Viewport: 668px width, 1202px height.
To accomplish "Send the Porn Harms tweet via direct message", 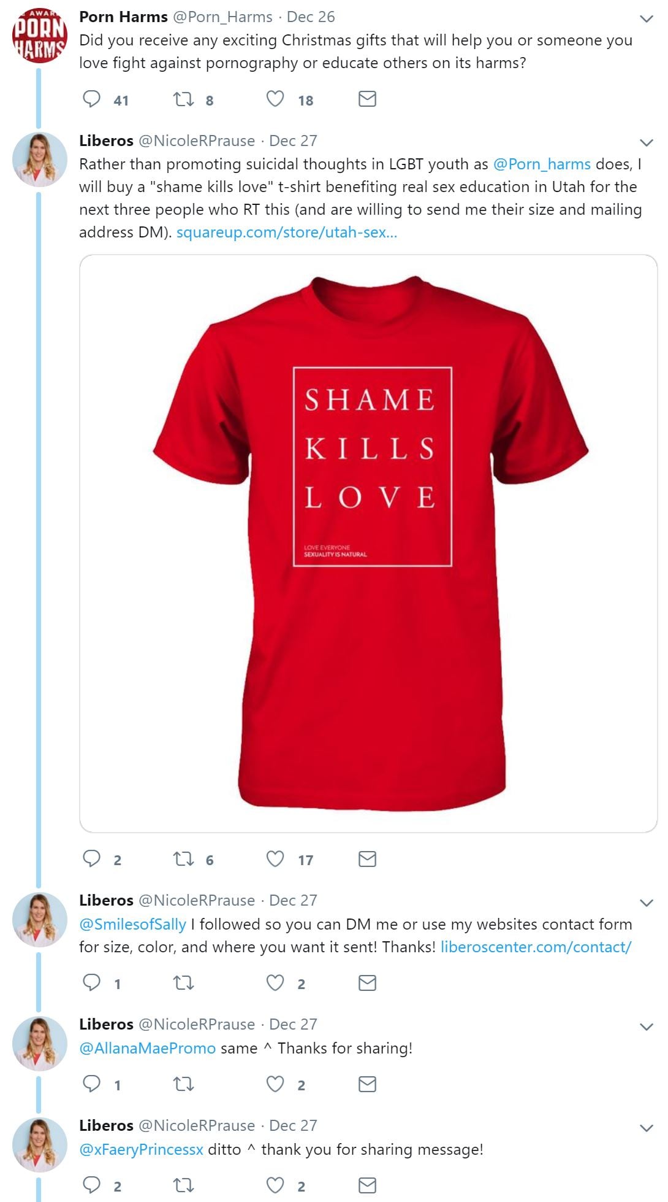I will [x=367, y=99].
